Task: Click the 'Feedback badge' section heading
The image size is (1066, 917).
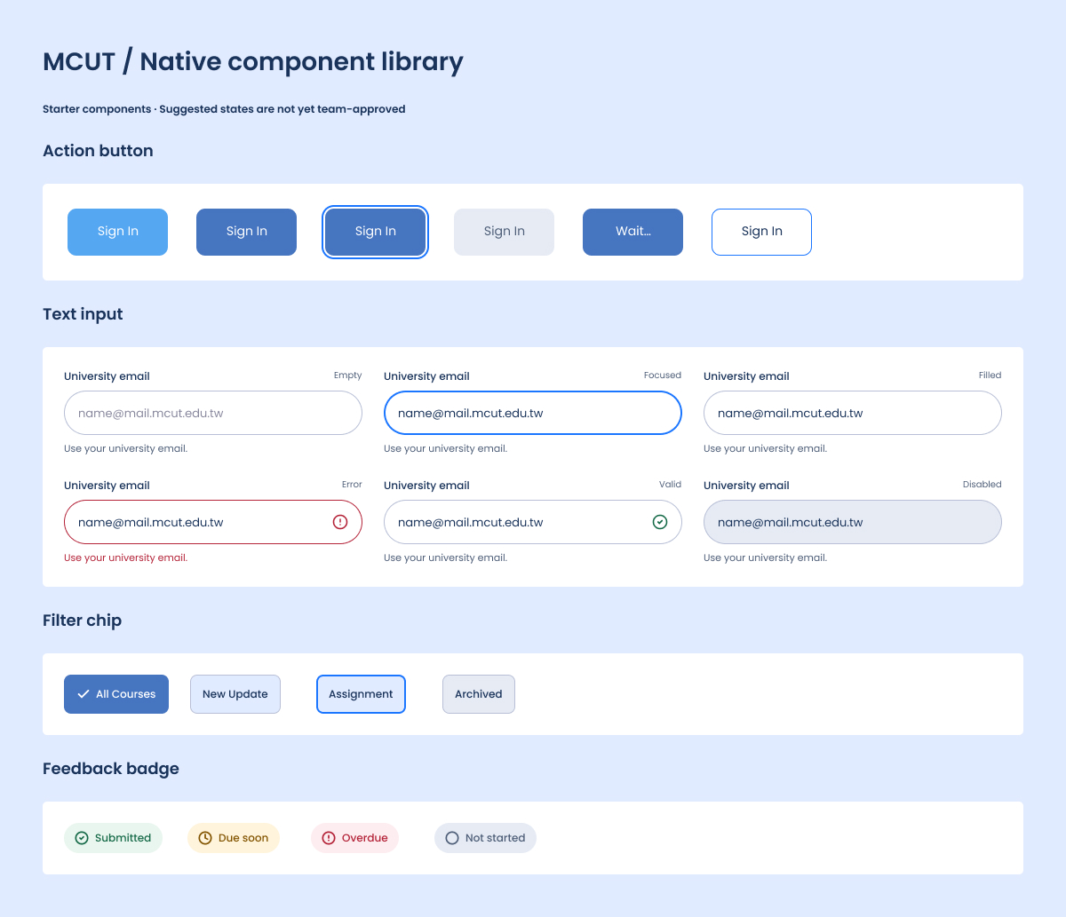Action: coord(111,769)
